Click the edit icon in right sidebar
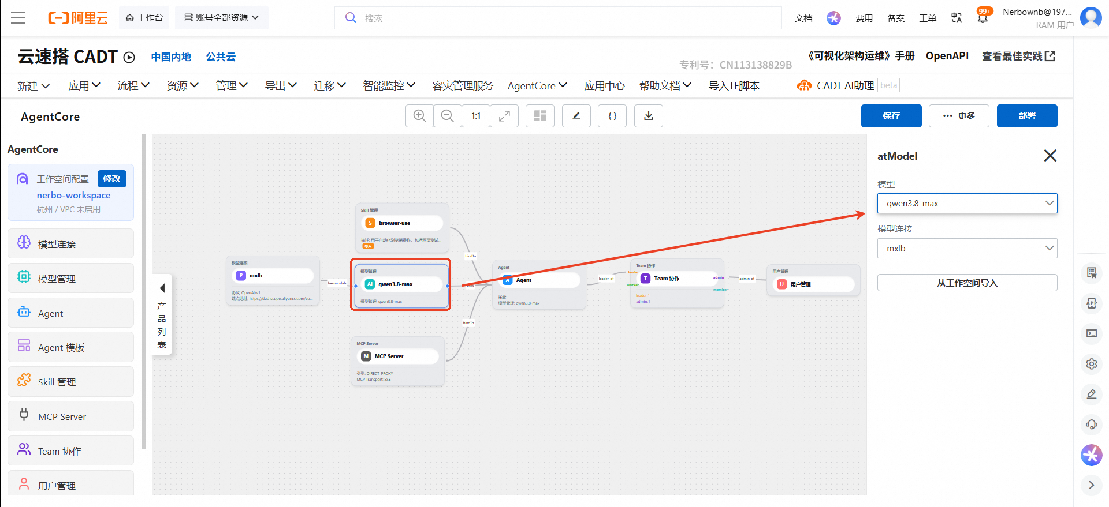1109x507 pixels. click(x=1092, y=394)
